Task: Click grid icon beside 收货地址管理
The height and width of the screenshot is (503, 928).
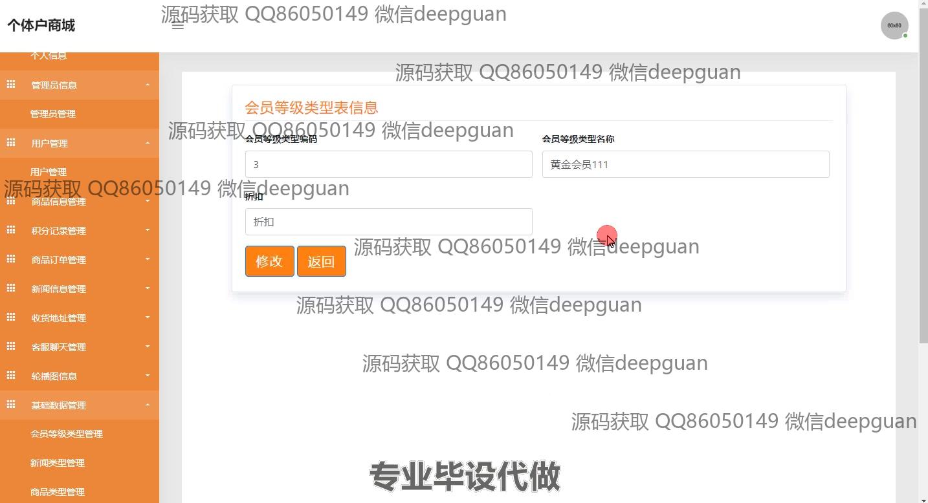Action: tap(11, 317)
